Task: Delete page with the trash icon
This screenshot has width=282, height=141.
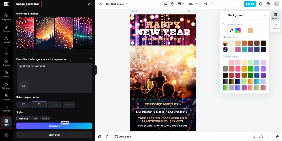Action: coord(107,137)
